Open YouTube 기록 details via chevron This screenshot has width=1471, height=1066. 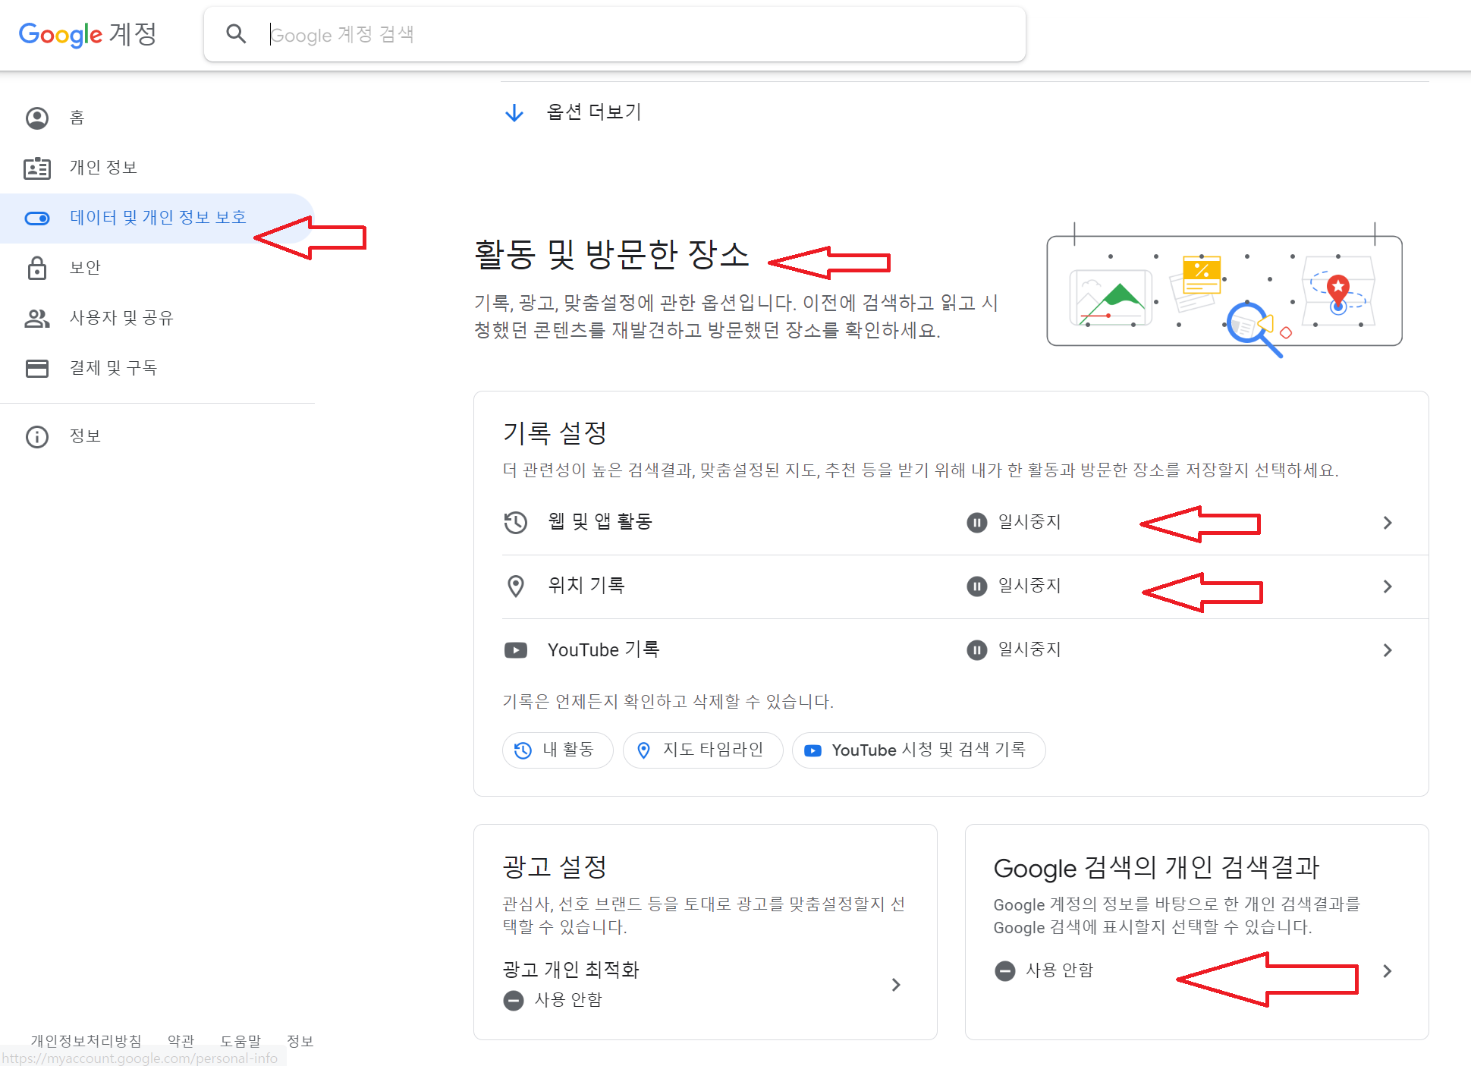click(x=1388, y=649)
